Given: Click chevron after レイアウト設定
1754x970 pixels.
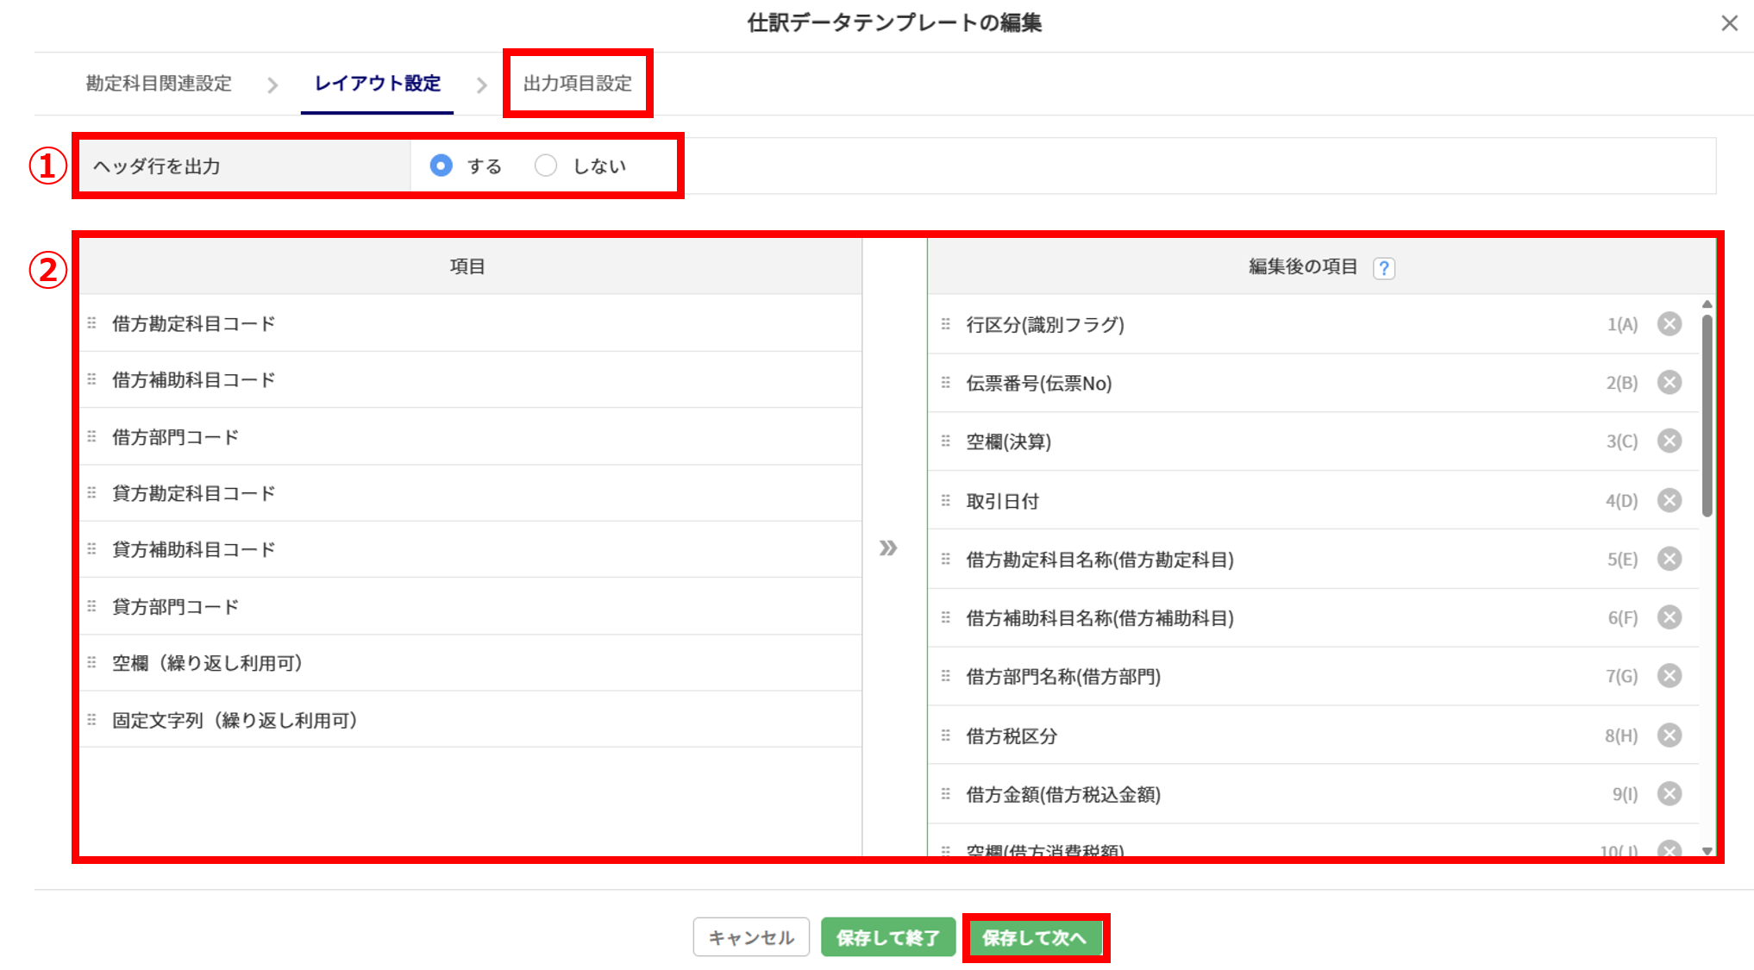Looking at the screenshot, I should [482, 84].
